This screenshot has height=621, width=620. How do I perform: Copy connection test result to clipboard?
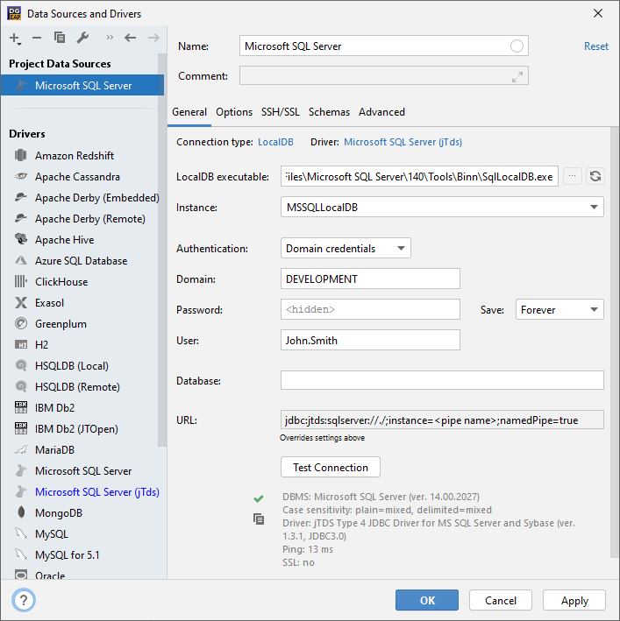[259, 519]
